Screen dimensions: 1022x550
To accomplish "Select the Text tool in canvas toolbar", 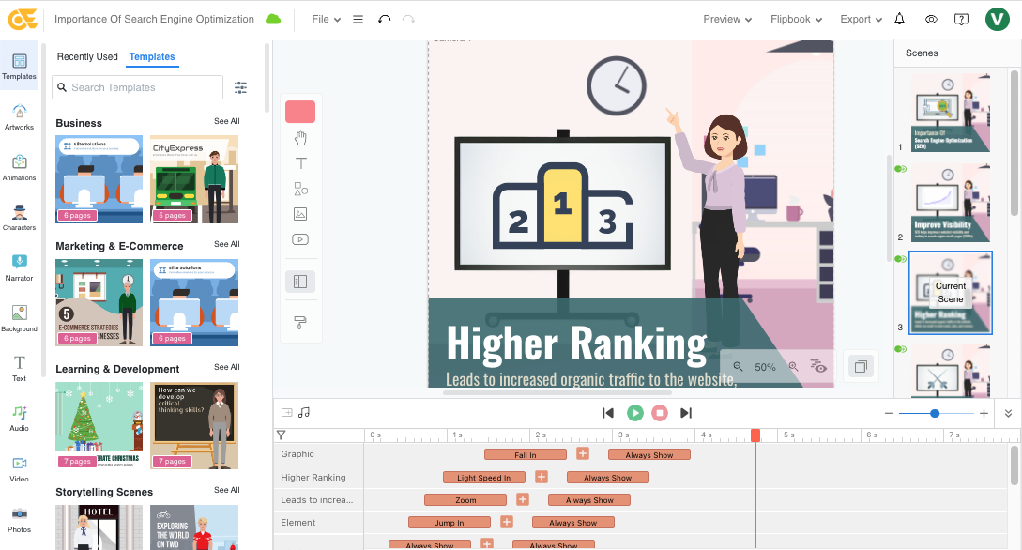I will coord(300,163).
